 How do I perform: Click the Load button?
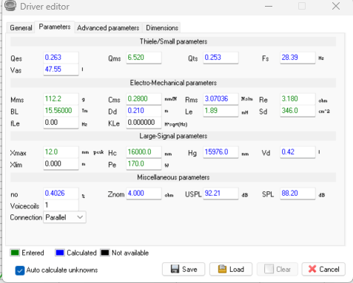point(231,269)
